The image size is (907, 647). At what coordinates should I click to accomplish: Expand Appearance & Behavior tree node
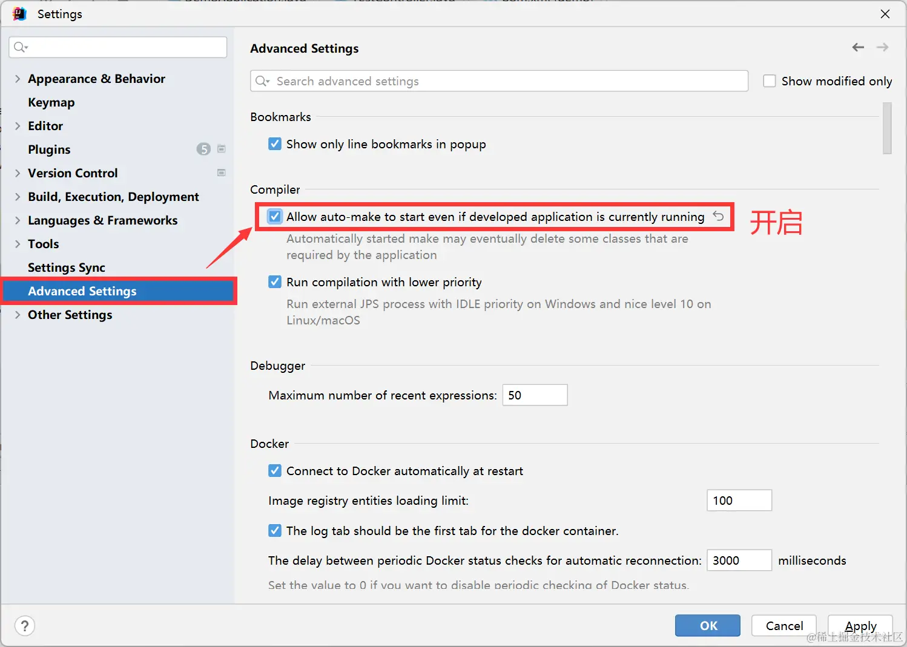[x=18, y=79]
